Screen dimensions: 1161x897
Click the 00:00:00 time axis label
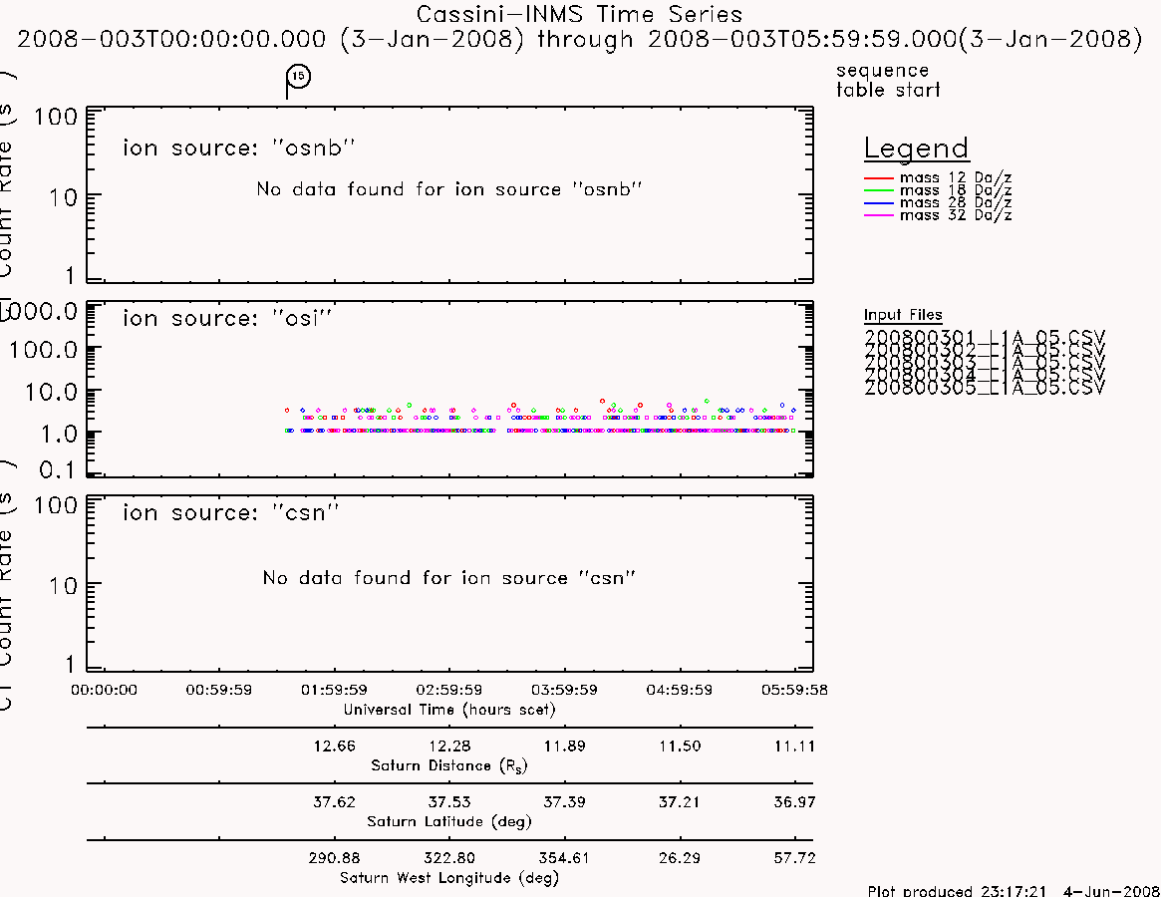tap(104, 690)
